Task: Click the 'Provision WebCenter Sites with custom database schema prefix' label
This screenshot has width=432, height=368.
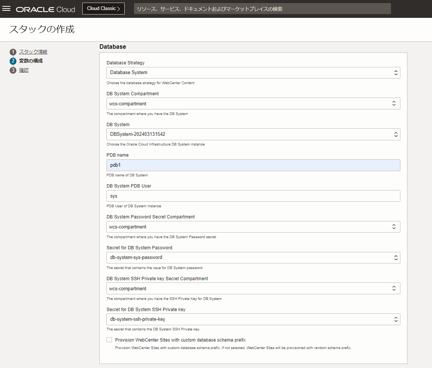Action: pyautogui.click(x=180, y=340)
